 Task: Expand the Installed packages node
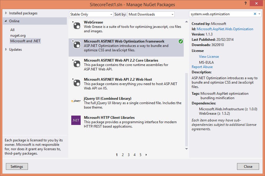pos(6,13)
